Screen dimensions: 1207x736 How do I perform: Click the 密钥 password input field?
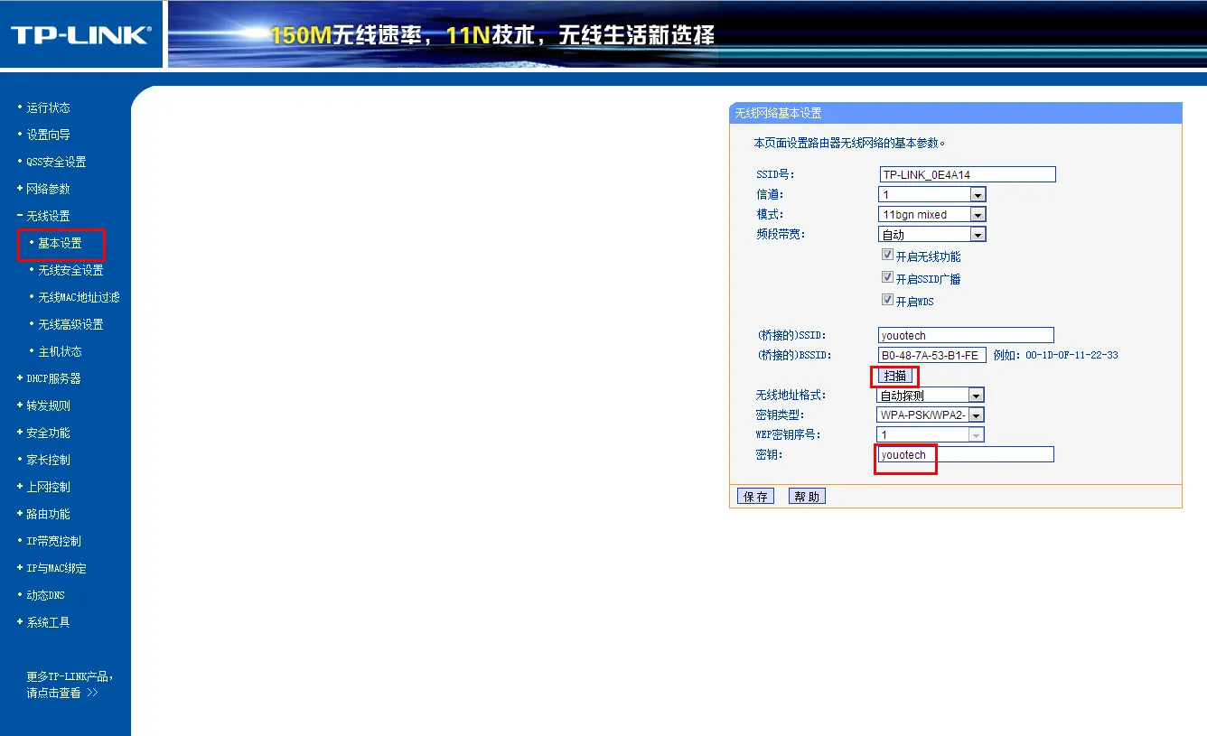pos(966,454)
